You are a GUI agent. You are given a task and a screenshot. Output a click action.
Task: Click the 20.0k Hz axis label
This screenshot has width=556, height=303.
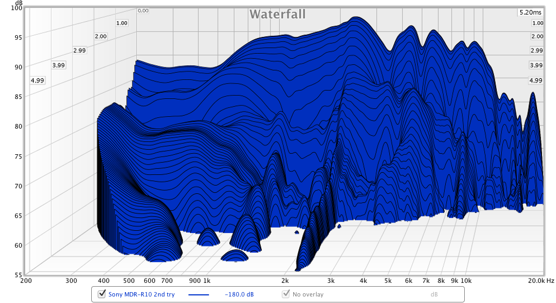click(541, 281)
